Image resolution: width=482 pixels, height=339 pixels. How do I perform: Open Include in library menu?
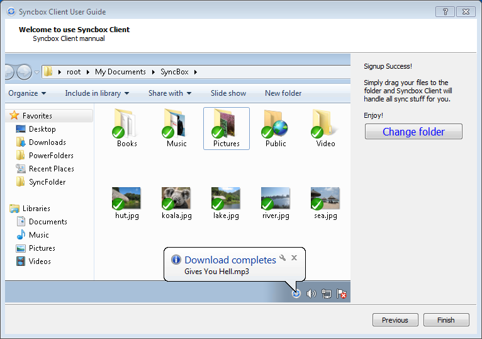pos(97,93)
